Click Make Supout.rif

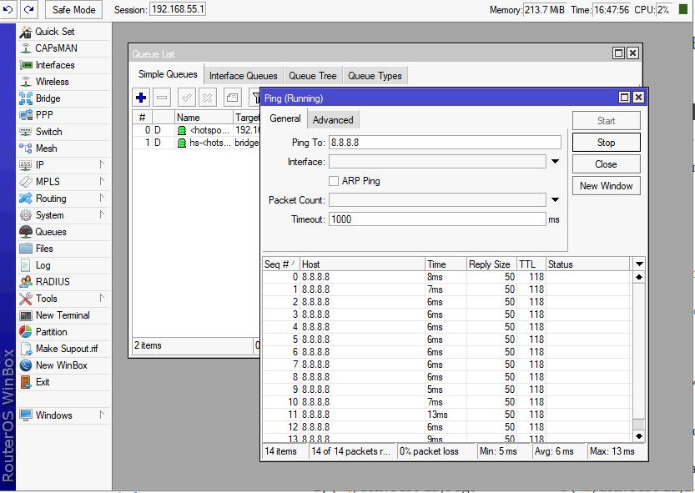click(x=64, y=349)
